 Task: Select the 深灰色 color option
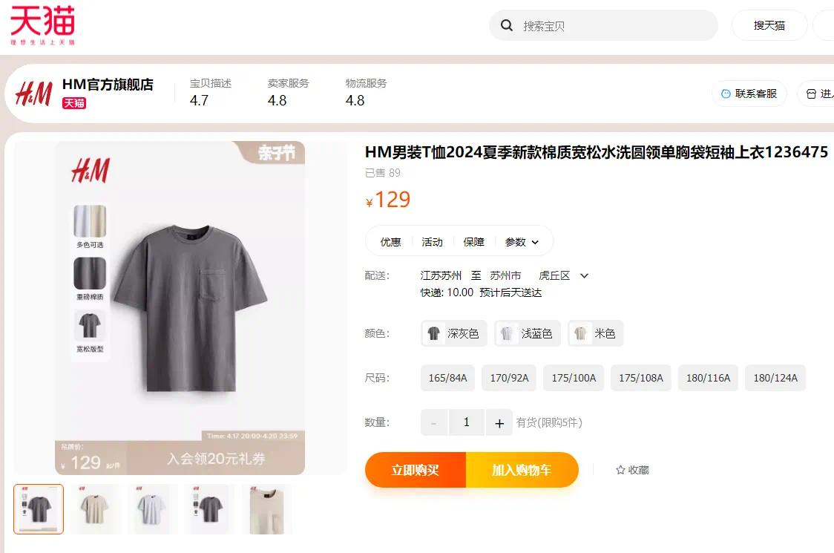pos(453,334)
